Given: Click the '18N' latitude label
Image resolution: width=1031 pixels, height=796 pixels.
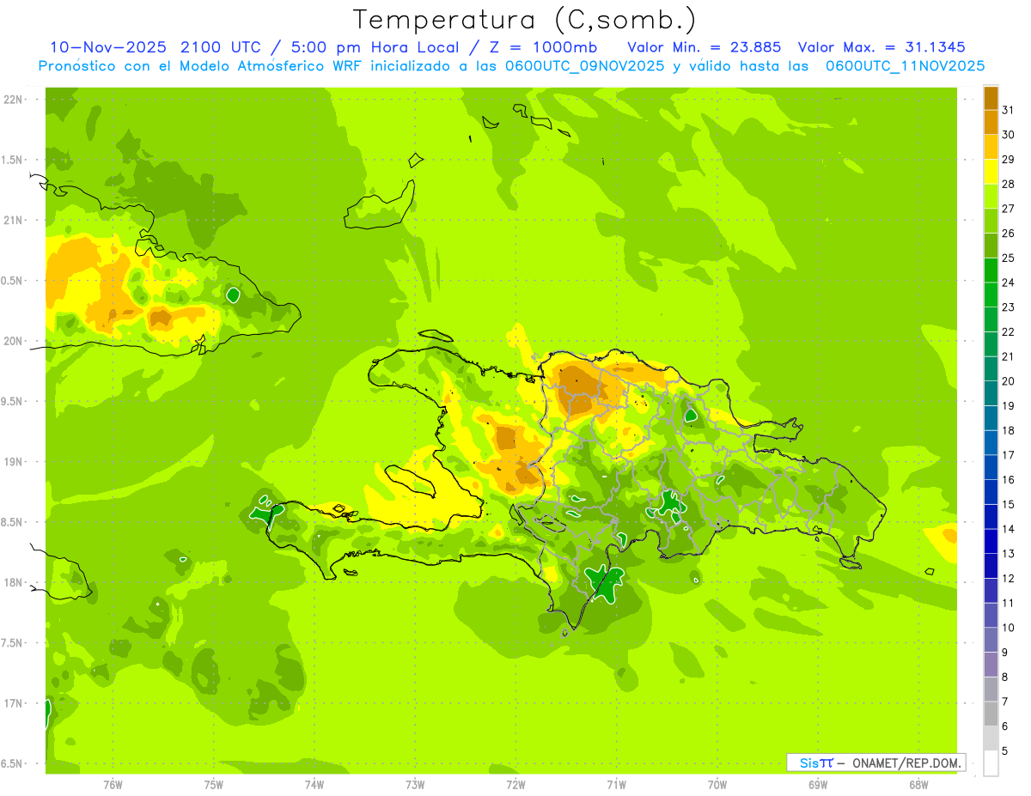Looking at the screenshot, I should click(x=13, y=583).
